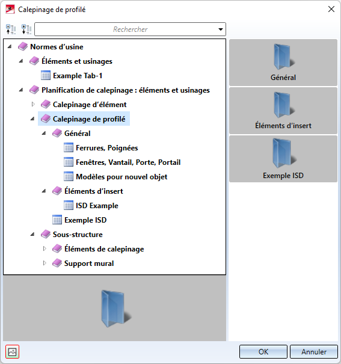
Task: Select the Ferrures, Poignées entry
Action: [x=106, y=148]
